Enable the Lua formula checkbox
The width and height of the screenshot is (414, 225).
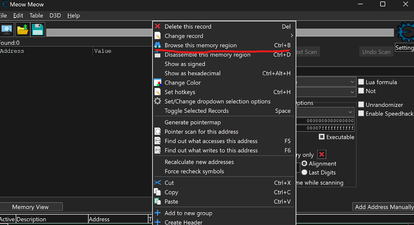tap(361, 82)
